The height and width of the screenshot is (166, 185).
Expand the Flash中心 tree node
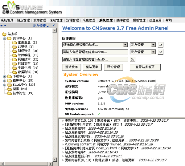point(5,85)
